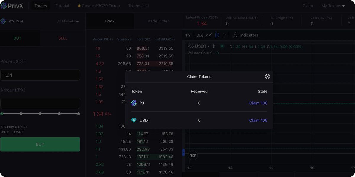Screen dimensions: 355x177
Task: Expand the My Tokens dropdown
Action: click(333, 6)
